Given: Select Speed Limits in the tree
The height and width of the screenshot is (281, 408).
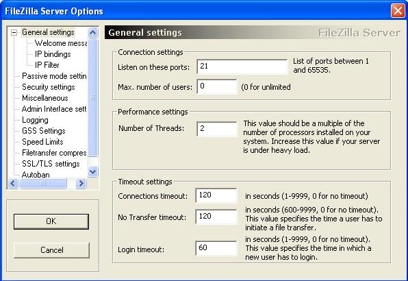Looking at the screenshot, I should [x=42, y=142].
